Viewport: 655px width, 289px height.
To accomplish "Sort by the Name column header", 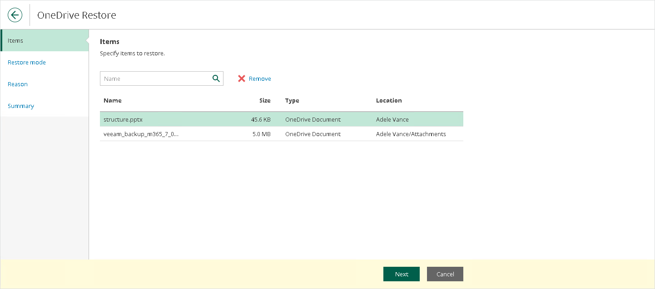I will (113, 100).
